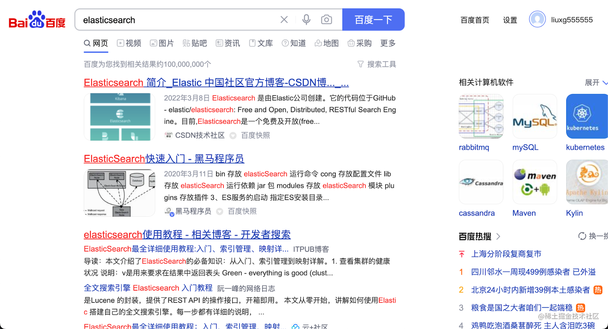Open 全文搜索引擎 Elasticsearch 入门教程 link
The height and width of the screenshot is (329, 608).
pyautogui.click(x=148, y=288)
